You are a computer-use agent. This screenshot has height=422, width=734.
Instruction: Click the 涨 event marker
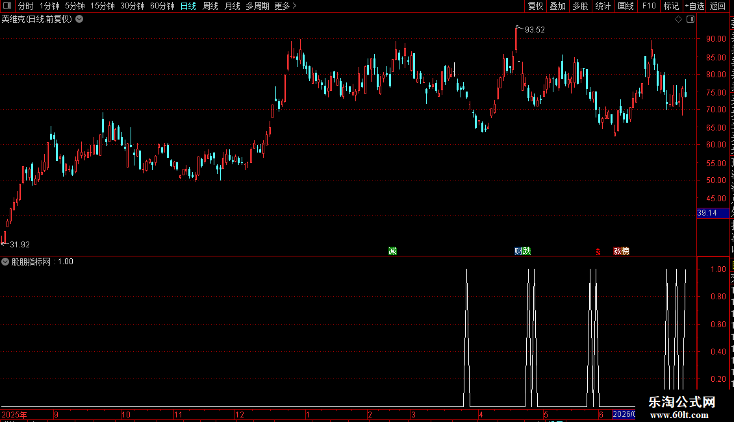click(617, 251)
